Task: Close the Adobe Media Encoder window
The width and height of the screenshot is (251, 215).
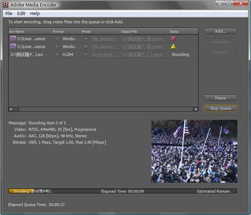Action: click(241, 3)
